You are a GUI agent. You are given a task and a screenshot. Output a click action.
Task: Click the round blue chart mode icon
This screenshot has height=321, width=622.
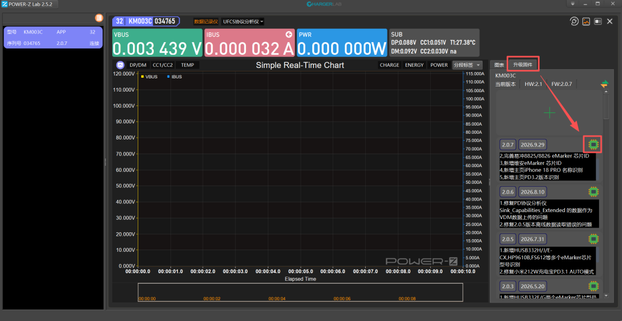coord(120,65)
